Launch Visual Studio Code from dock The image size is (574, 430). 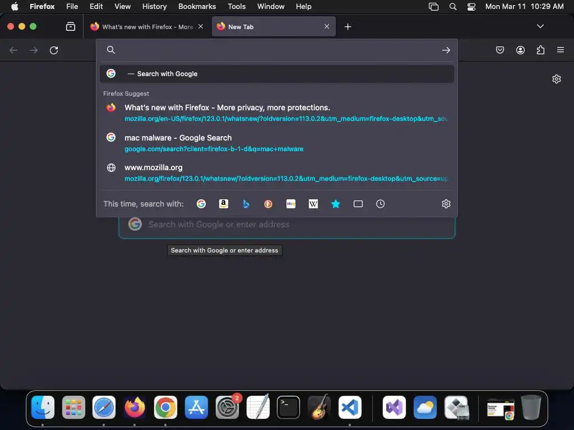(350, 408)
